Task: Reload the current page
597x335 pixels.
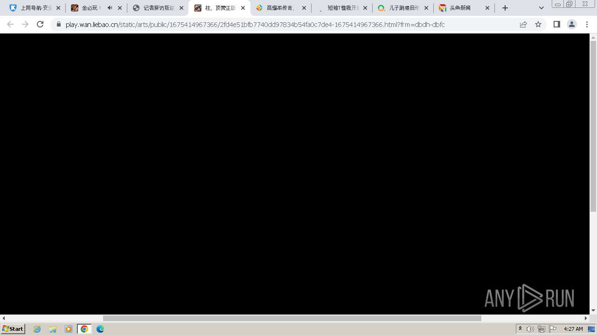Action: pyautogui.click(x=40, y=24)
